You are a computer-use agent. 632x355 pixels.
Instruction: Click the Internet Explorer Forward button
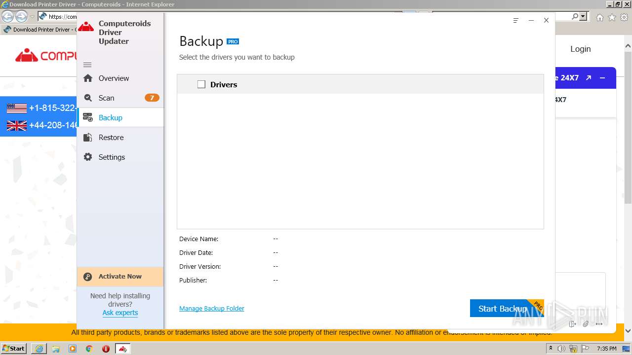click(21, 16)
